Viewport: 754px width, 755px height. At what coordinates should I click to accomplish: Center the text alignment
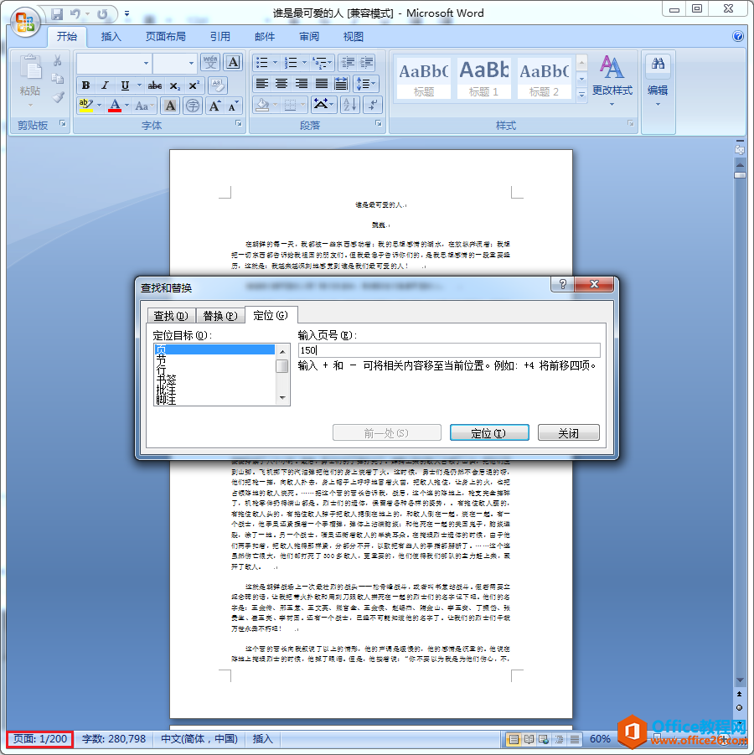tap(281, 84)
